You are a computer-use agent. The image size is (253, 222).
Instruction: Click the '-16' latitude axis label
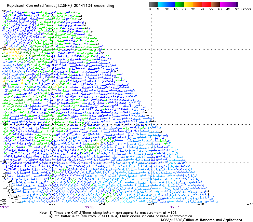click(x=3, y=124)
